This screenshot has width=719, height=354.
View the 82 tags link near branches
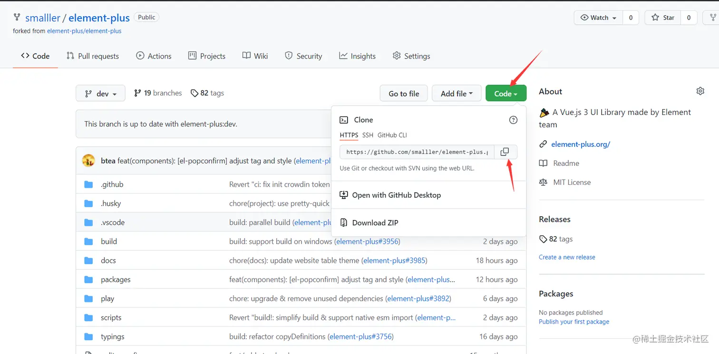(x=207, y=93)
